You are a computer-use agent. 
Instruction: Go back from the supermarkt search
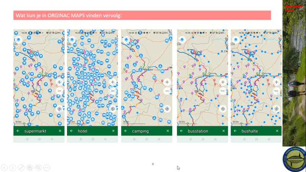point(18,131)
